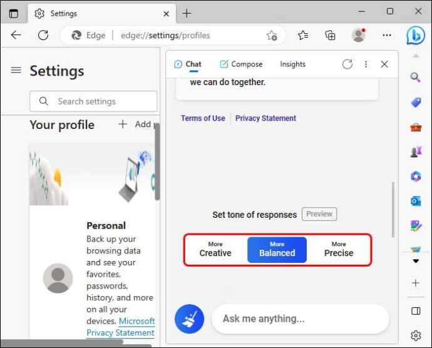The width and height of the screenshot is (432, 348).
Task: Open the Privacy Statement link in chat
Action: pyautogui.click(x=265, y=118)
